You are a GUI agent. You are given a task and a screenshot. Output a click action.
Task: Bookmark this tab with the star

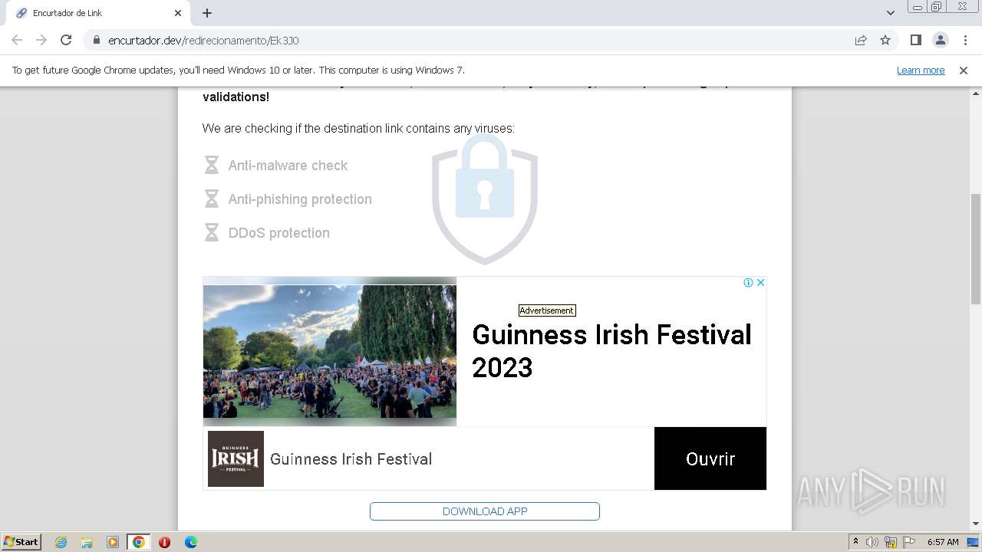(x=885, y=40)
